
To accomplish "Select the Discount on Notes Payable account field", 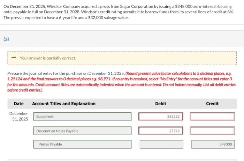I will [x=82, y=131].
